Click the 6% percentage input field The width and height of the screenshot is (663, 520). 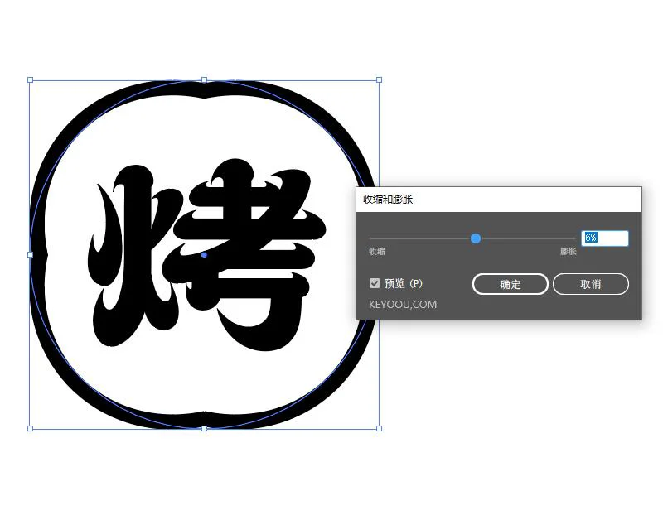[x=605, y=238]
